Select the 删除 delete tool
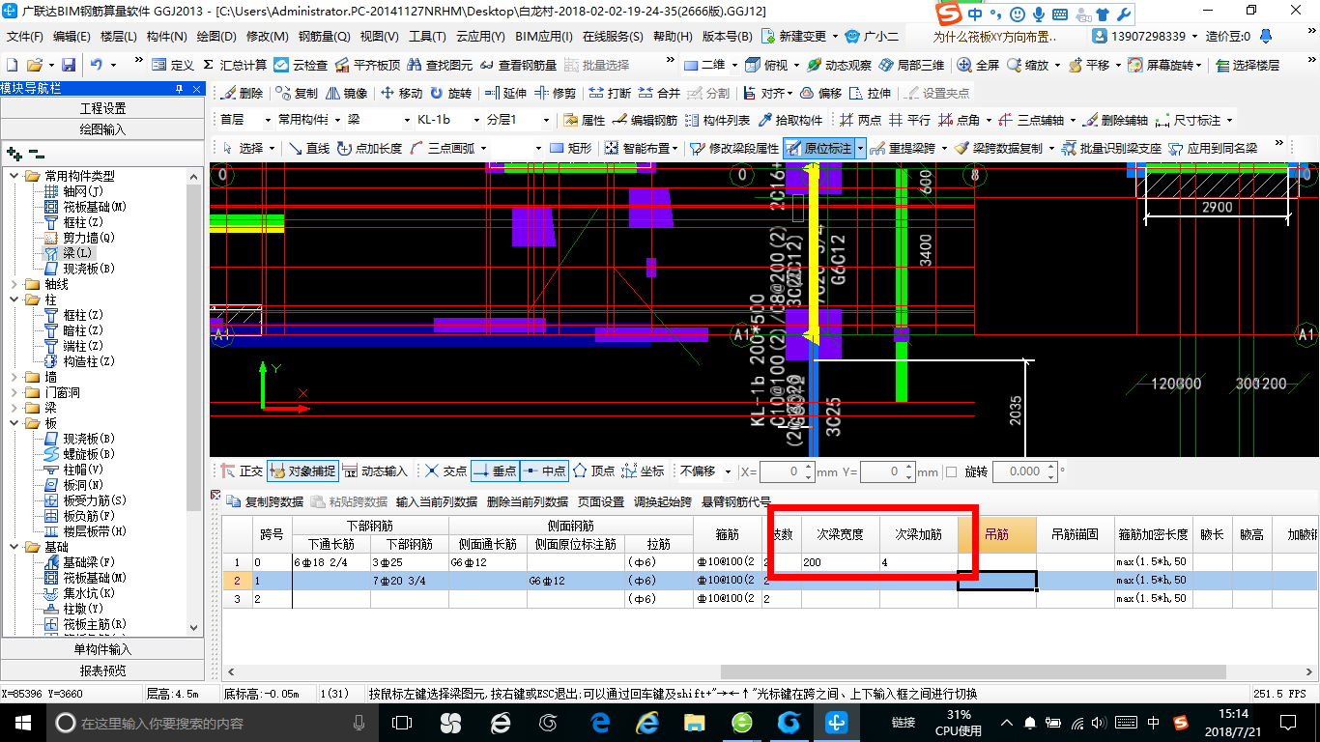The width and height of the screenshot is (1320, 742). pyautogui.click(x=242, y=93)
